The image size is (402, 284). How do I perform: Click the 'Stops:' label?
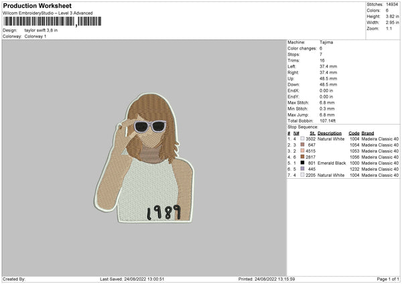[293, 54]
